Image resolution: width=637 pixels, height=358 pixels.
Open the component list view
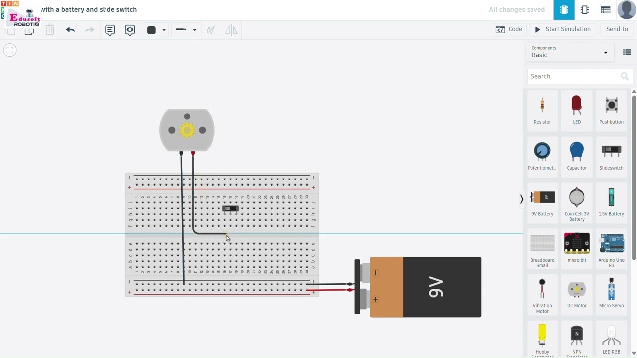tap(606, 10)
